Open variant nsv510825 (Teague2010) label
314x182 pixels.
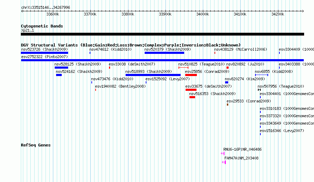click(201, 64)
